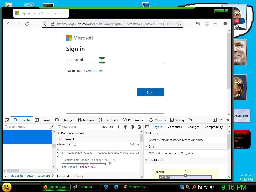Click filter icon next to -moz-box-sizing
Image resolution: width=256 pixels, height=192 pixels.
(x=110, y=164)
